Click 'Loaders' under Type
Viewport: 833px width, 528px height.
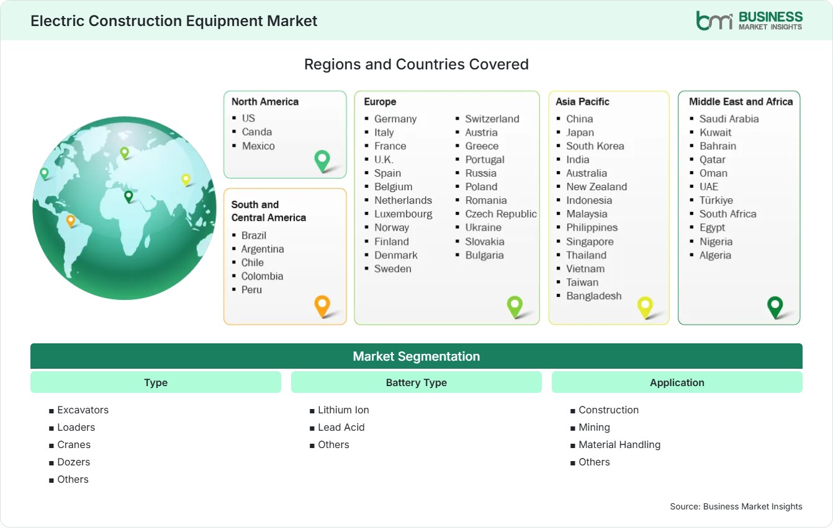click(x=76, y=428)
